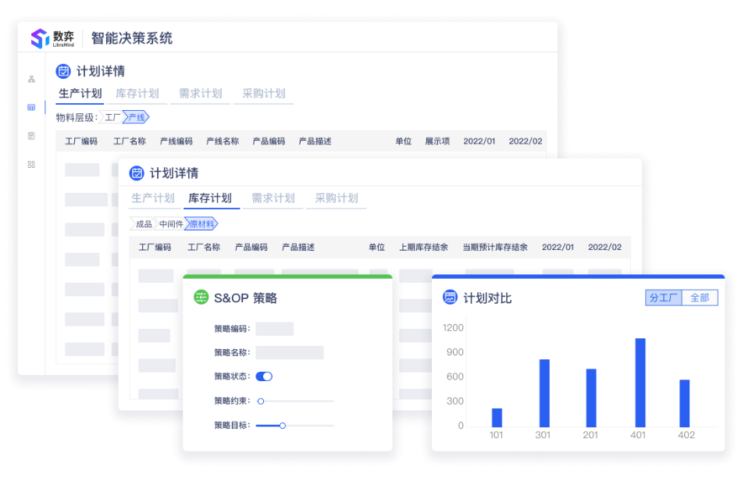
Task: Choose the 原材料 level chip
Action: point(201,224)
